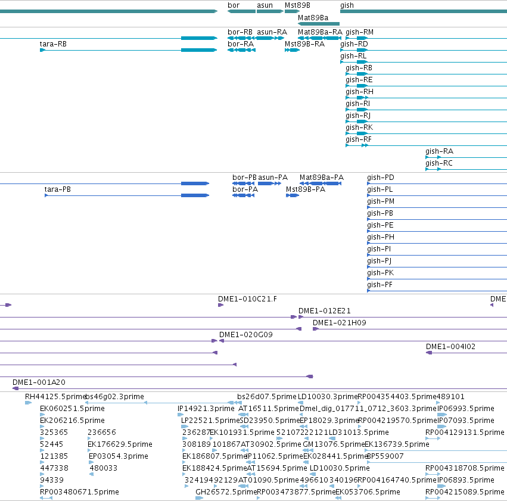Select the bs26d07.5prime EST label

(266, 397)
